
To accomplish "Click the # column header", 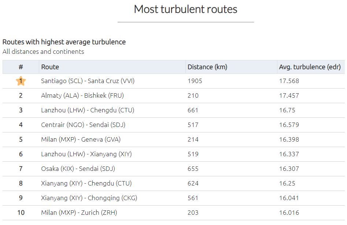I will coord(21,67).
